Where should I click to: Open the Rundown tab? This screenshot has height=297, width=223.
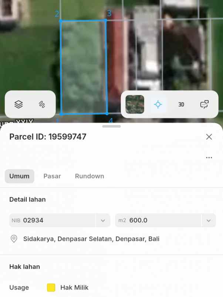89,176
